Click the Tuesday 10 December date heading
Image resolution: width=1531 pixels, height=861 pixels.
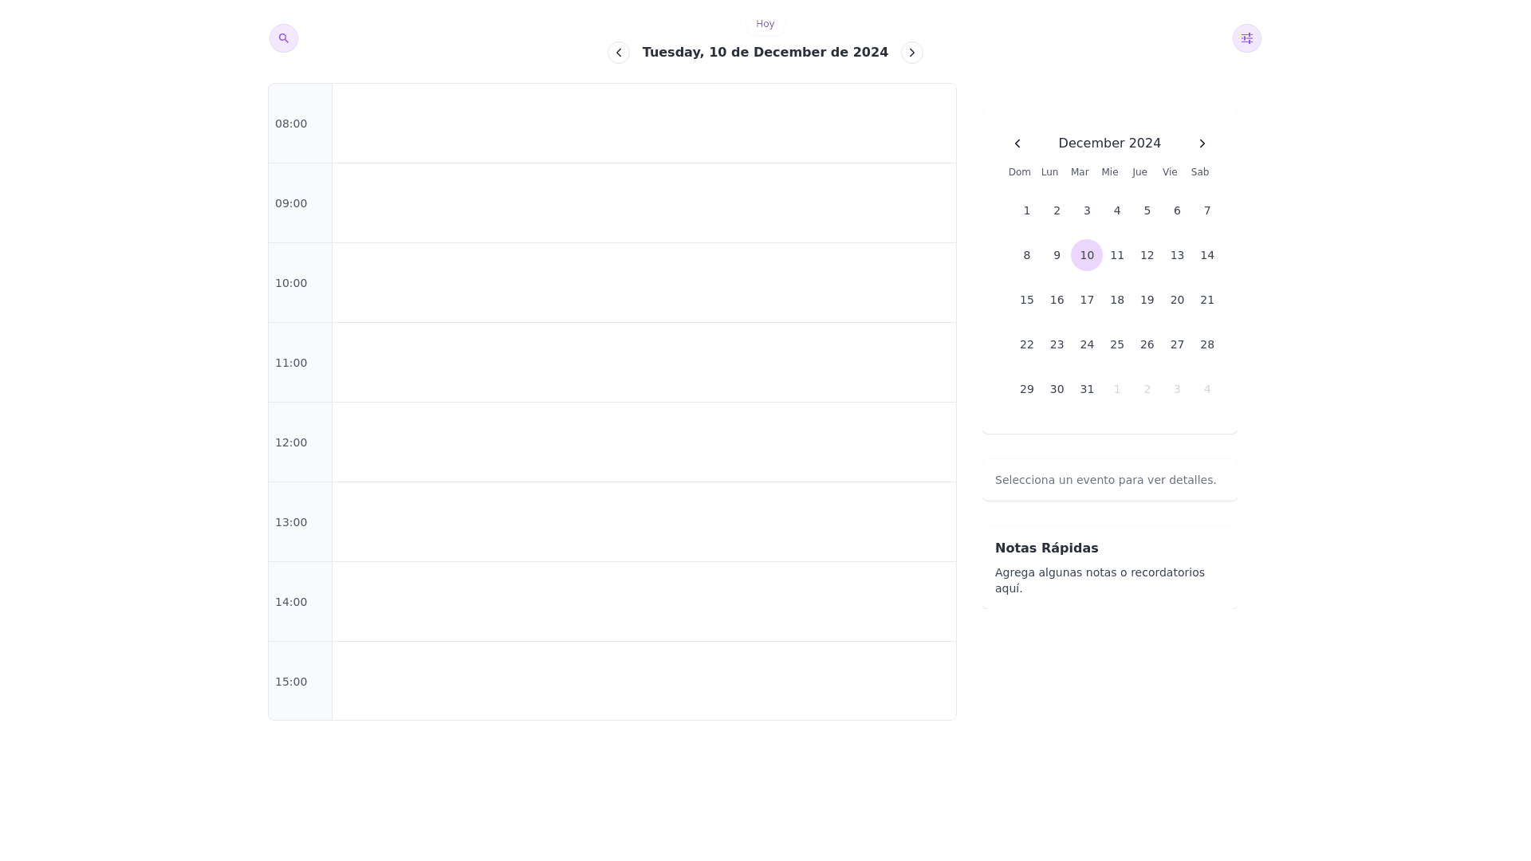point(765,53)
